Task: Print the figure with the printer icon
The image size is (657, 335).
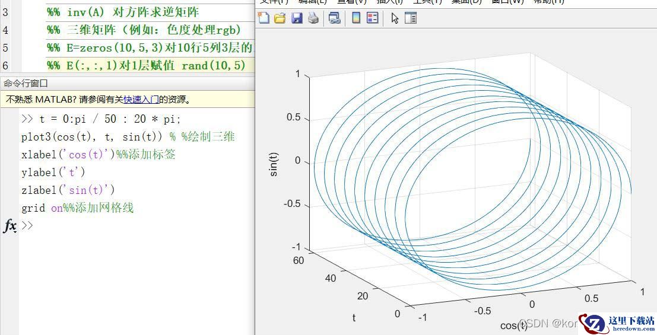Action: [x=313, y=18]
